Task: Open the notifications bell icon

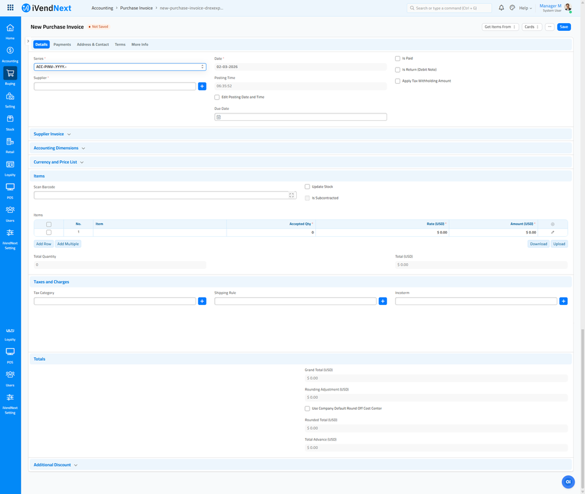Action: (x=501, y=8)
